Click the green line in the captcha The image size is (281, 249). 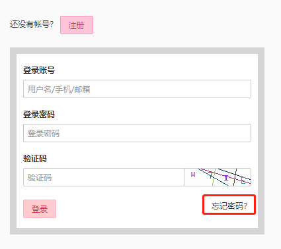(214, 177)
